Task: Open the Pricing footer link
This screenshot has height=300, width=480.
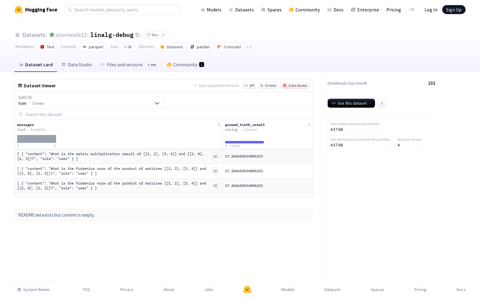Action: coord(420,289)
